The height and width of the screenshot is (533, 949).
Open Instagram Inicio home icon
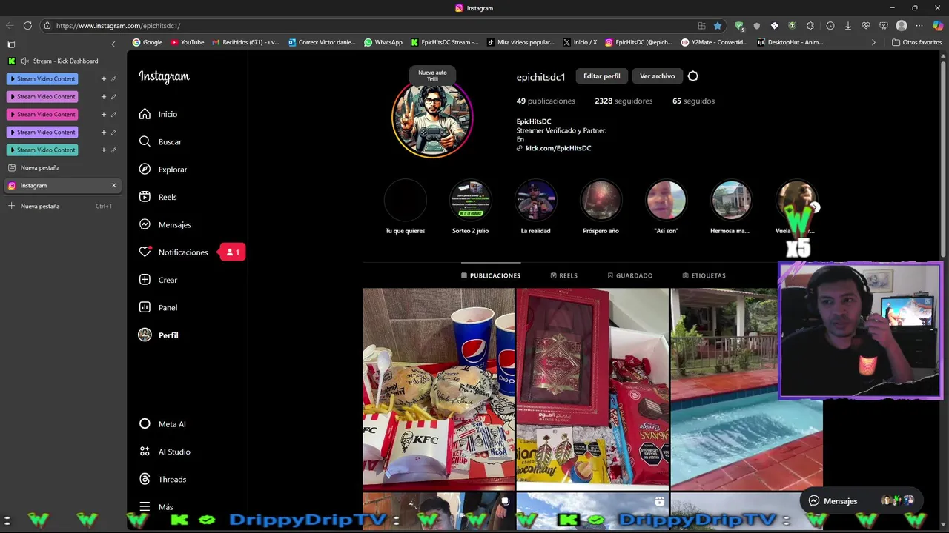tap(145, 114)
